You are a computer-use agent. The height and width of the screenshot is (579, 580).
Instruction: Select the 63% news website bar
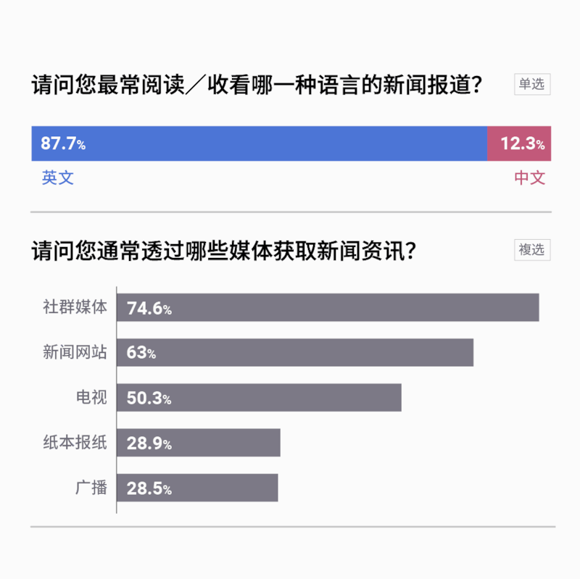295,353
